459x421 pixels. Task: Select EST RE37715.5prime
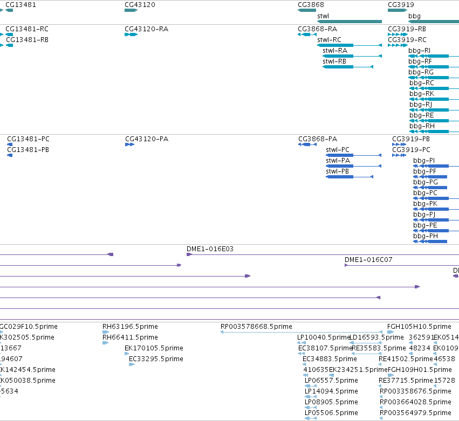406,381
